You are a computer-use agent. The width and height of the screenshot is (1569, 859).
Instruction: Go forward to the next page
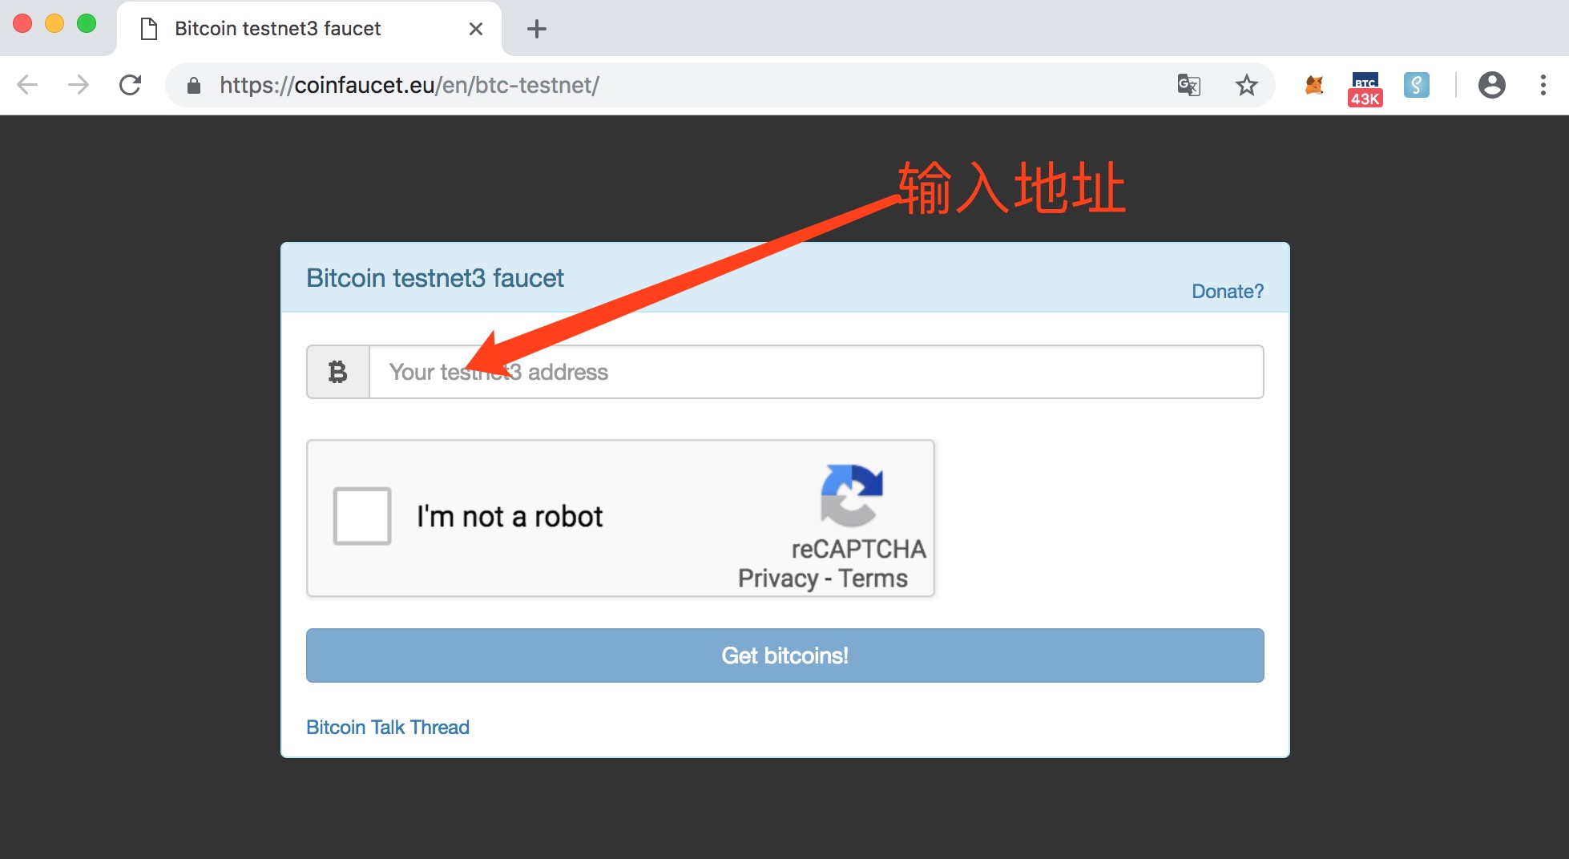(x=79, y=85)
